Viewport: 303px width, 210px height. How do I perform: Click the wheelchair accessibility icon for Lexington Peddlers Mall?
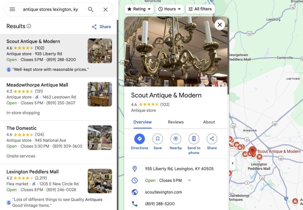34,184
